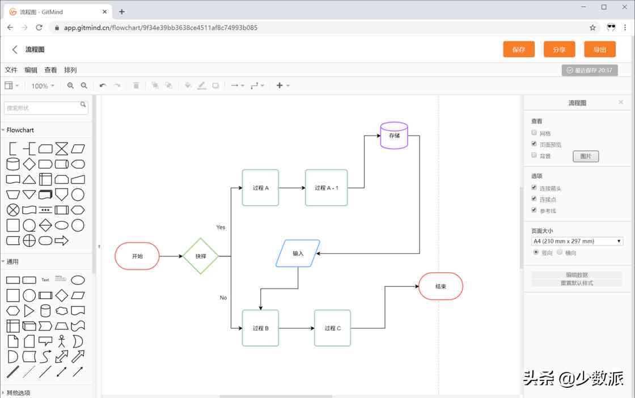This screenshot has height=398, width=635.
Task: Click the 图片 button
Action: [586, 156]
